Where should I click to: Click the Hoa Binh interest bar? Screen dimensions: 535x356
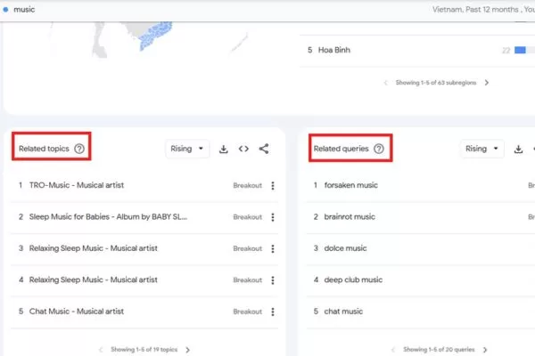click(x=520, y=51)
